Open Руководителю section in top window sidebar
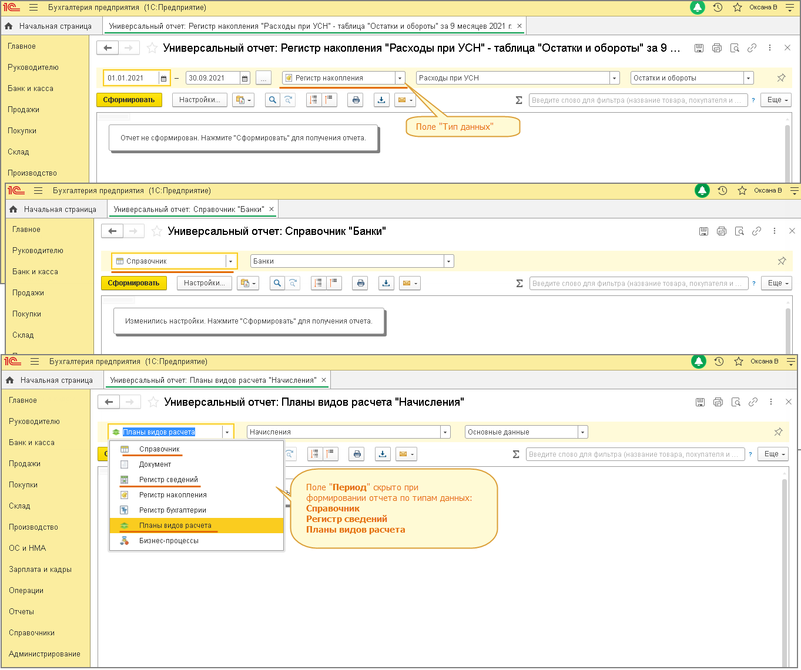Image resolution: width=801 pixels, height=670 pixels. click(x=33, y=68)
